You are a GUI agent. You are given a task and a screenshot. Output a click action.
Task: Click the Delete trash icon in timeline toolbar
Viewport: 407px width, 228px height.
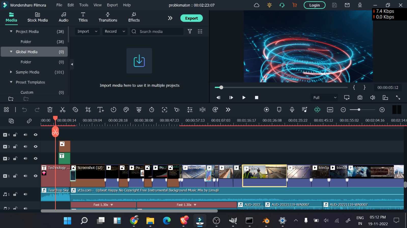(x=50, y=110)
